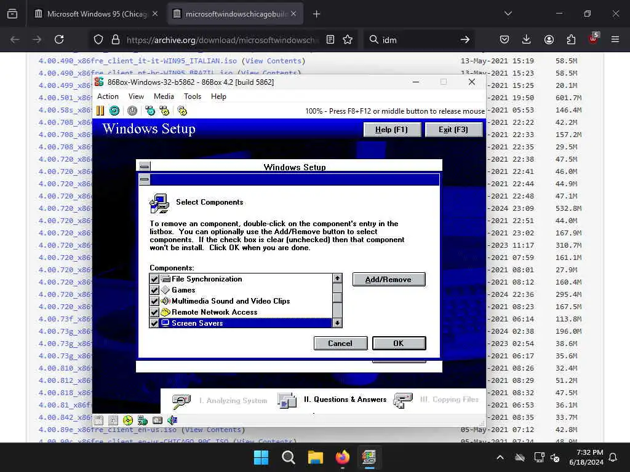Open 86Box Tools menu
The width and height of the screenshot is (630, 472).
(193, 96)
